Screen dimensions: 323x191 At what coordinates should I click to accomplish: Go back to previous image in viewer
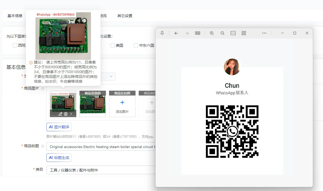[x=176, y=33]
